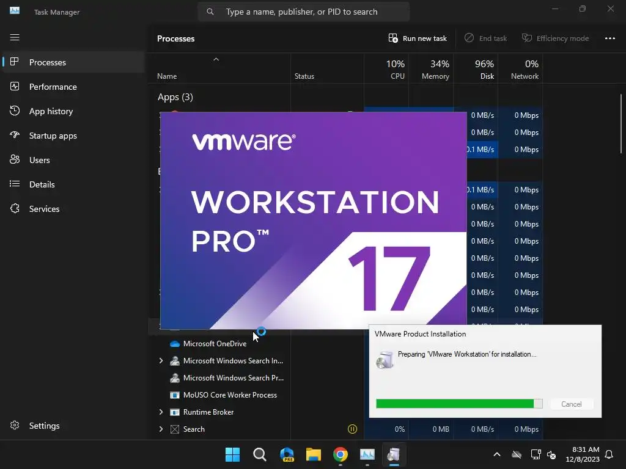The height and width of the screenshot is (469, 626).
Task: Sort by CPU column header
Action: [386, 70]
